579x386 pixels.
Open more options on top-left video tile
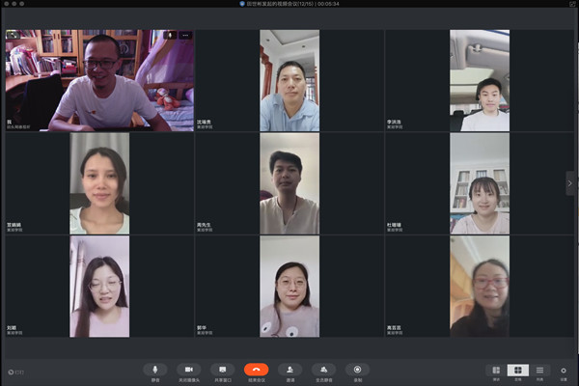pos(185,36)
